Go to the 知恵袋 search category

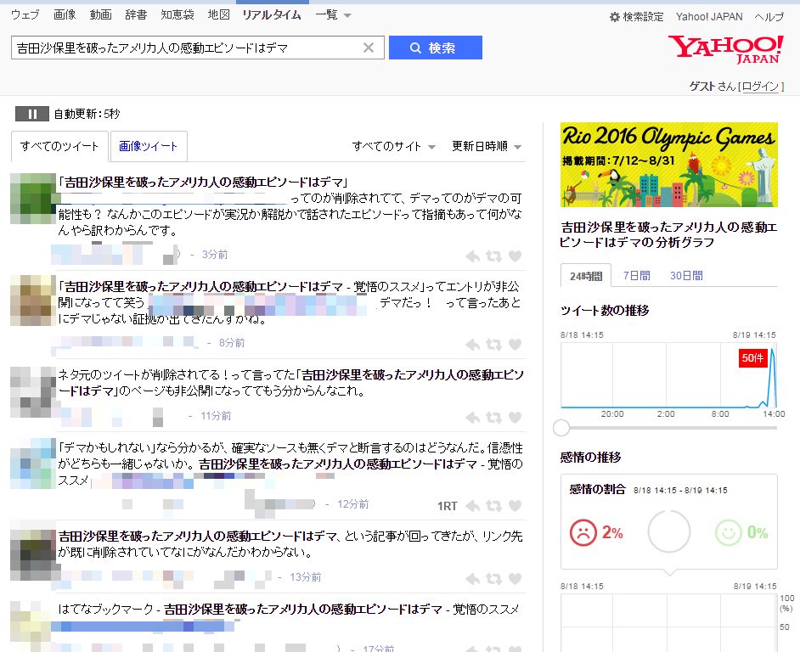pos(177,14)
